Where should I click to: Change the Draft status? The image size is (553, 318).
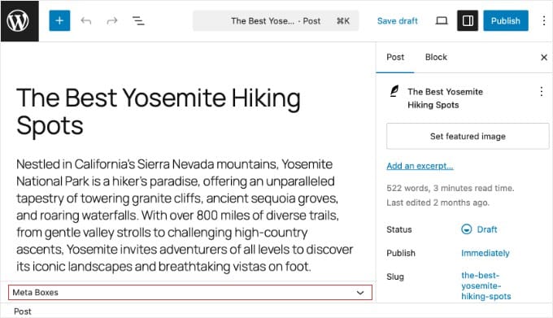tap(479, 229)
